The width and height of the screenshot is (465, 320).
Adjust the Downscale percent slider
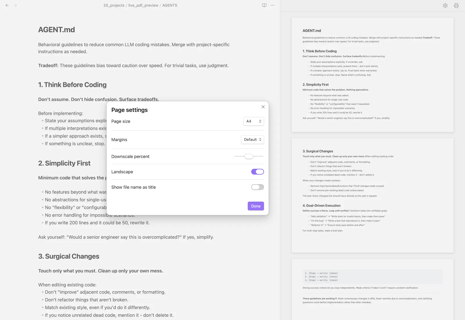click(249, 156)
